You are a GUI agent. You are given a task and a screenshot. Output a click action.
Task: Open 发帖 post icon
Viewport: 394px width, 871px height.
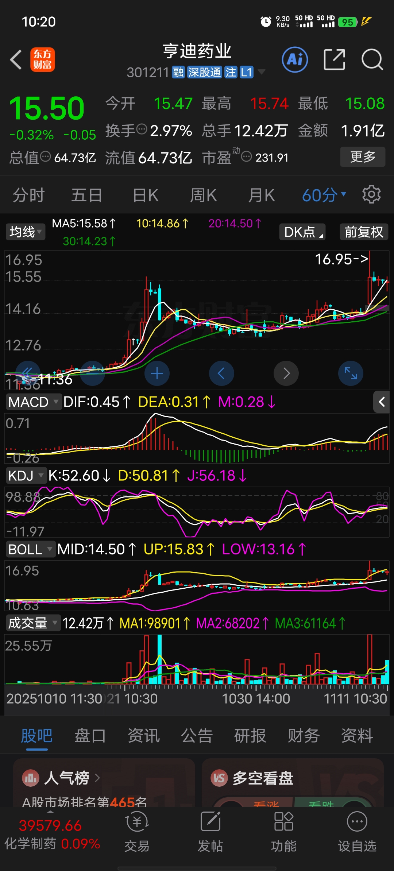[x=210, y=832]
